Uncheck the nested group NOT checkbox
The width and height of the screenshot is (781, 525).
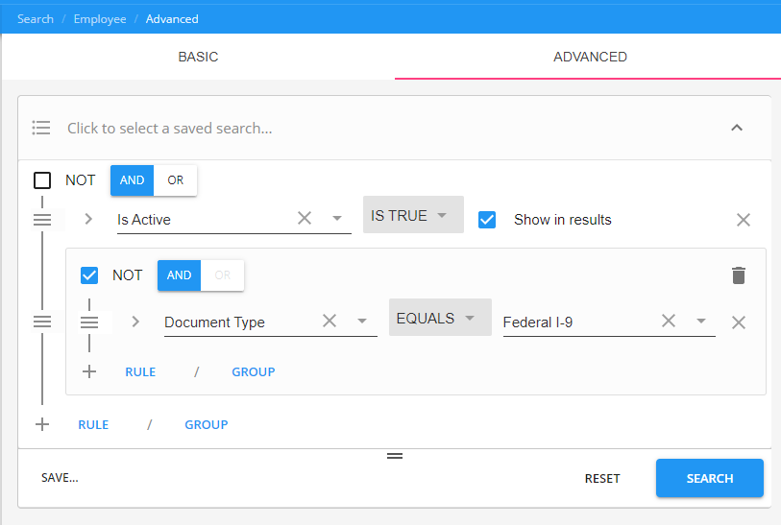pyautogui.click(x=89, y=275)
